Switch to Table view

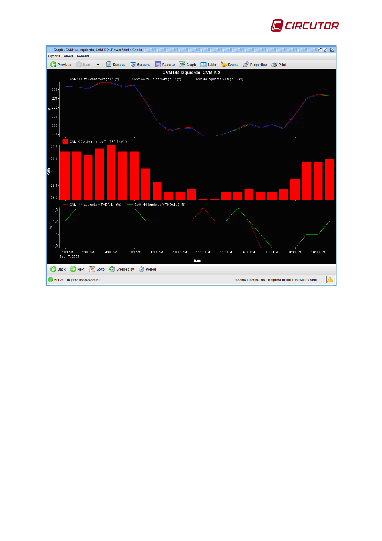[x=208, y=65]
